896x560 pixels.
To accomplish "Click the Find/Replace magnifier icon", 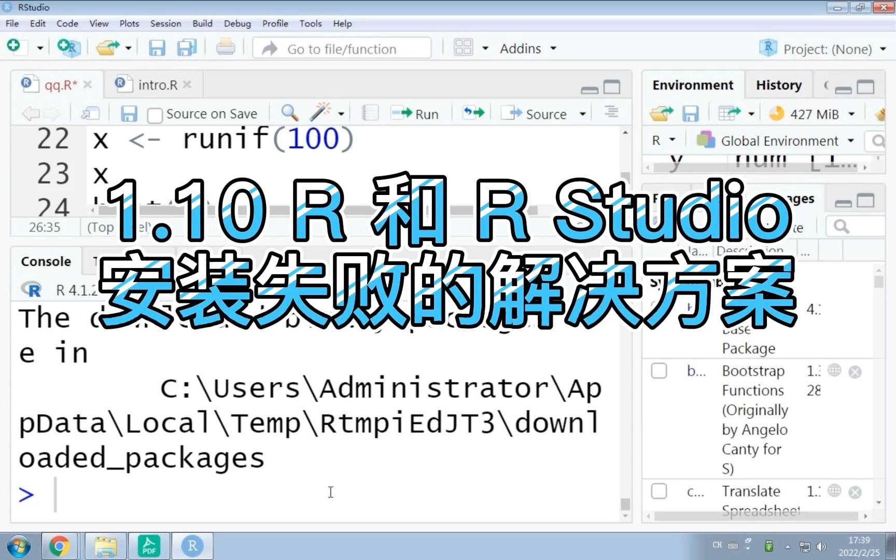I will pyautogui.click(x=289, y=113).
